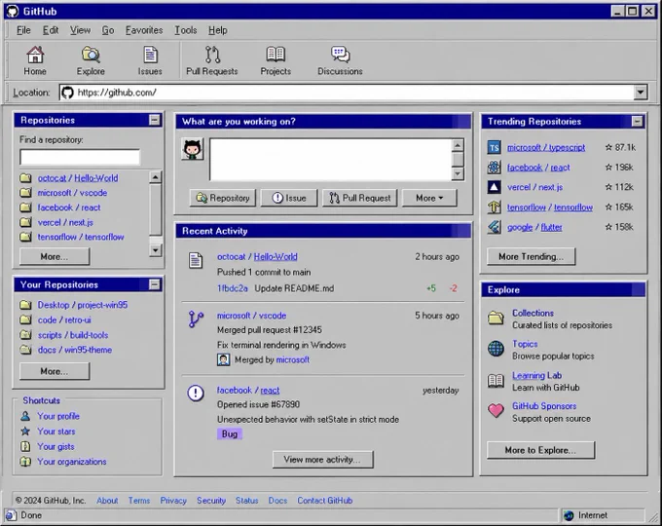This screenshot has width=662, height=526.
Task: Collapse the Trending Repositories panel
Action: [x=637, y=122]
